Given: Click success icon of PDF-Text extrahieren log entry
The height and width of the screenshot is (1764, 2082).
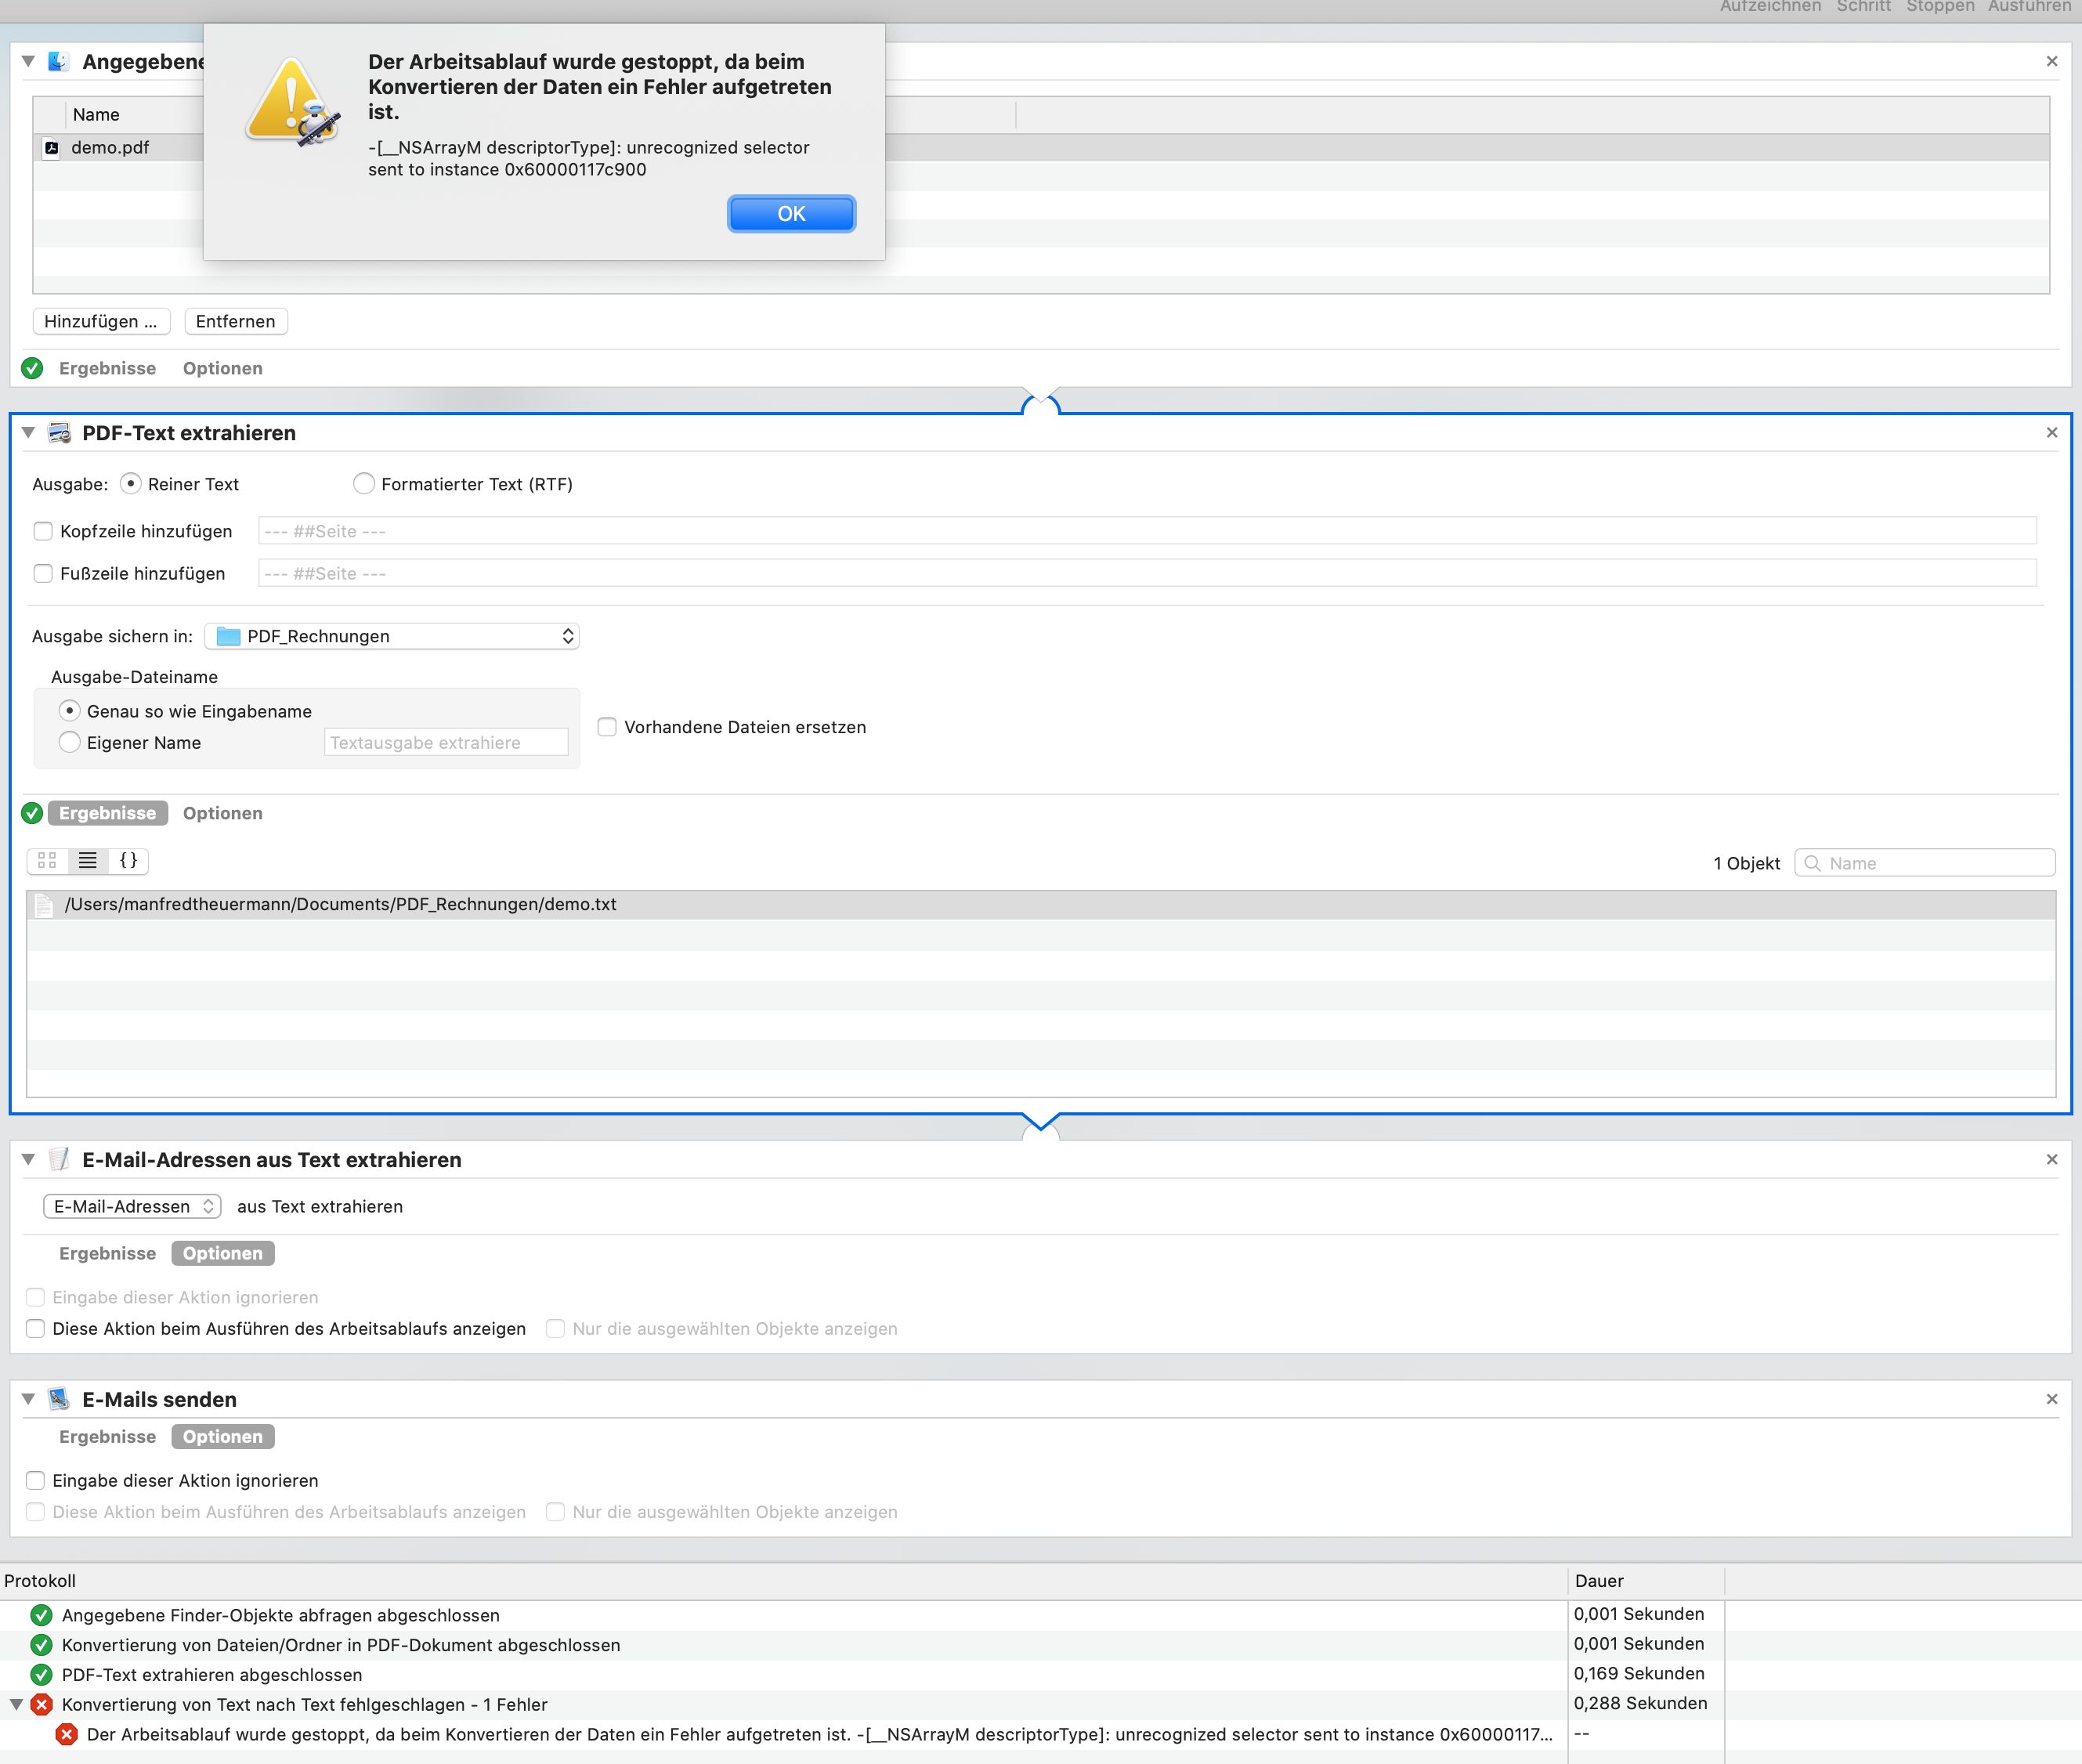Looking at the screenshot, I should 41,1675.
